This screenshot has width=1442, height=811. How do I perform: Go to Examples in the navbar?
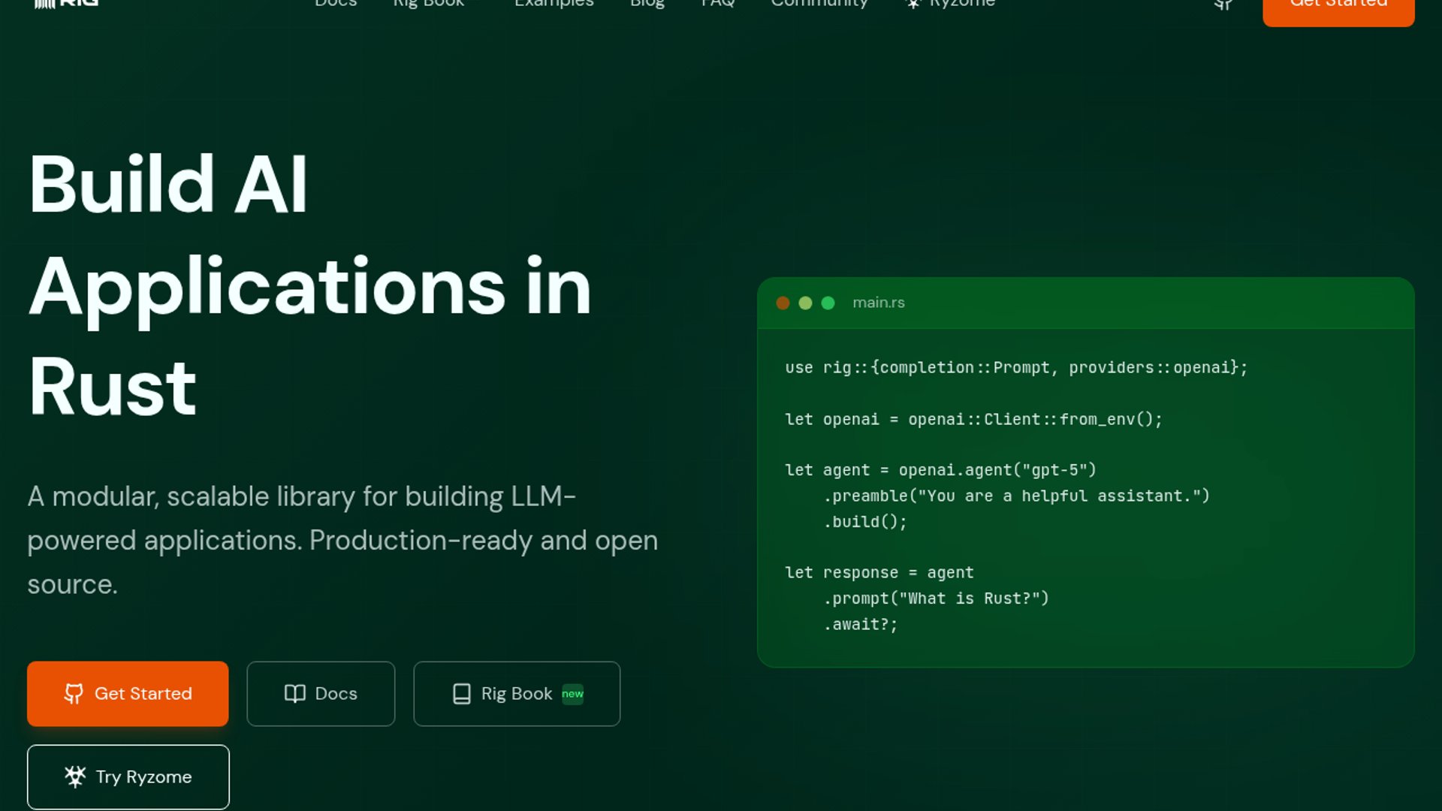pyautogui.click(x=554, y=3)
